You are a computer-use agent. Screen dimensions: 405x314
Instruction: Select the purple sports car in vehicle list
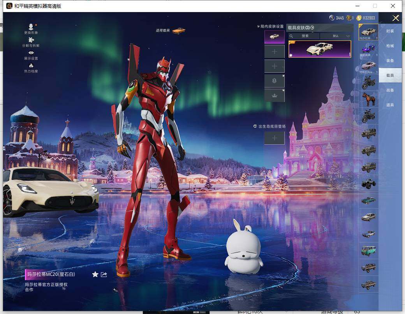[x=368, y=49]
